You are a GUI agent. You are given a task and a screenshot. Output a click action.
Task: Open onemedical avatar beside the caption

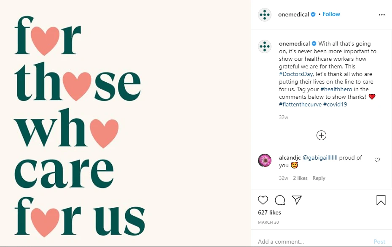(265, 46)
